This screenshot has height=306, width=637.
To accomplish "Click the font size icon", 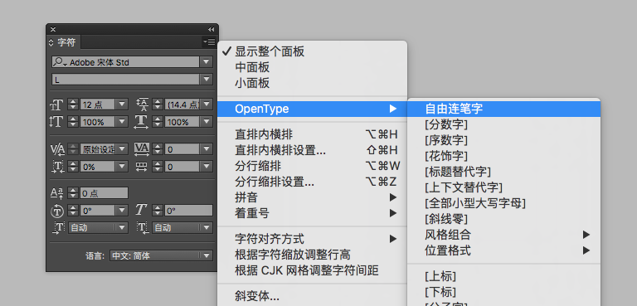I will click(x=56, y=104).
